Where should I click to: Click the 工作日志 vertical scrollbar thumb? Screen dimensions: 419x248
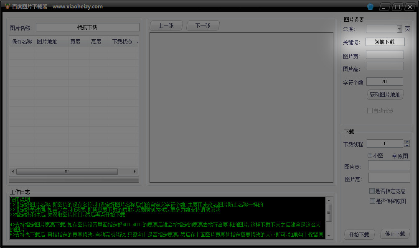point(329,213)
